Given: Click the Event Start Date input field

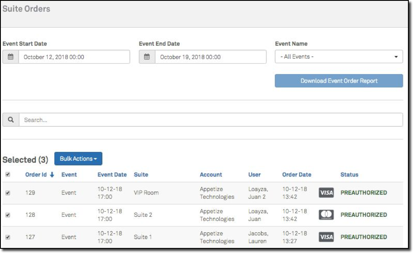Looking at the screenshot, I should click(x=74, y=57).
